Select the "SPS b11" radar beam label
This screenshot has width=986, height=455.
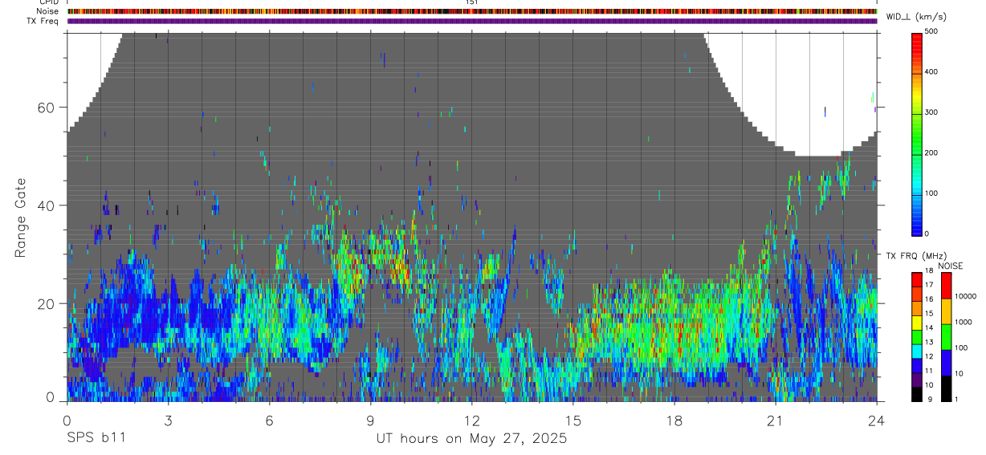[x=96, y=439]
